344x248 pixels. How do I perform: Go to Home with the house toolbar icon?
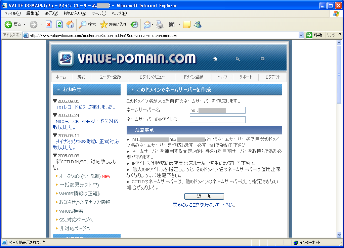pos(70,25)
